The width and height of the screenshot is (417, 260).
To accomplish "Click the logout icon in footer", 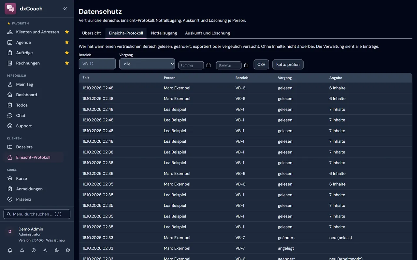I will click(x=68, y=250).
